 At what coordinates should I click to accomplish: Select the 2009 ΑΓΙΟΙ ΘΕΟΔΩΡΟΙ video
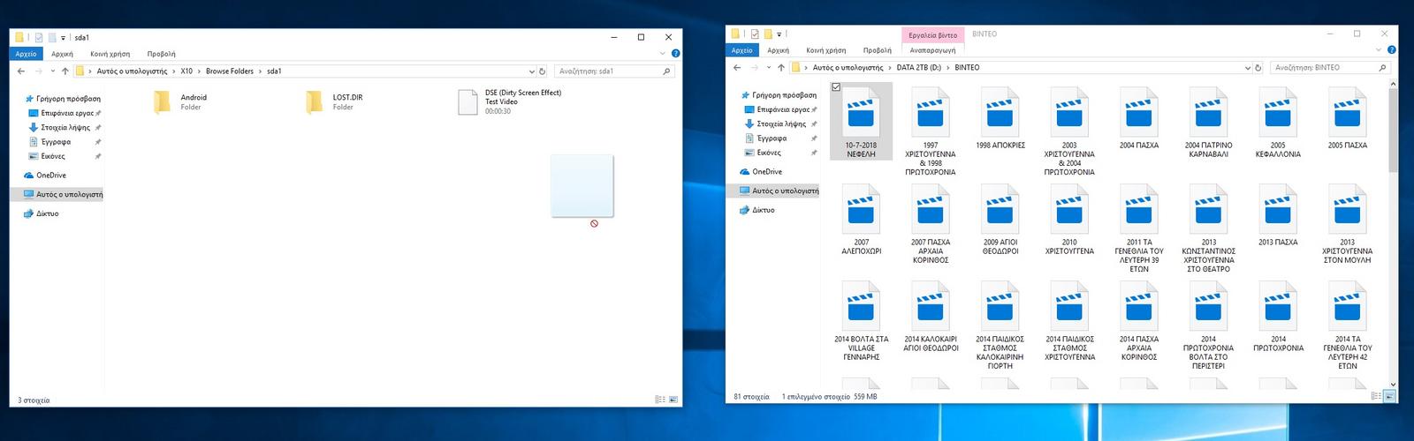point(1000,220)
